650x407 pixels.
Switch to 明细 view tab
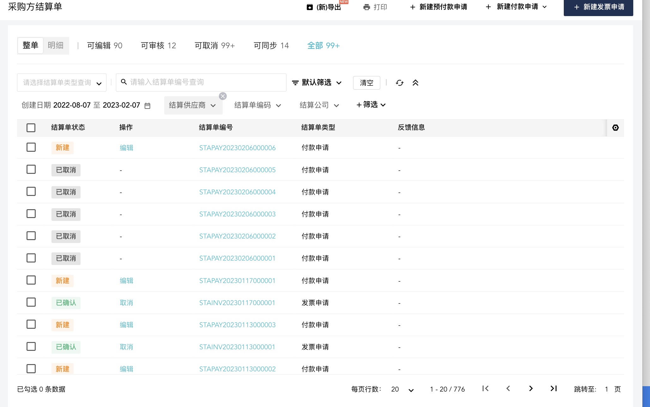coord(56,45)
